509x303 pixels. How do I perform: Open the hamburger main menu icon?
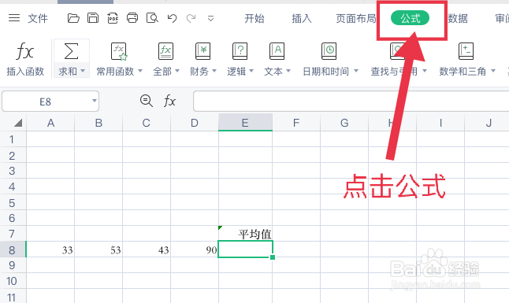14,18
